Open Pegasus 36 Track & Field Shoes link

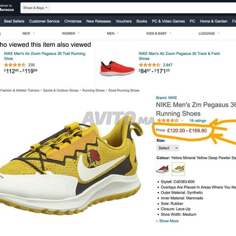(x=179, y=56)
